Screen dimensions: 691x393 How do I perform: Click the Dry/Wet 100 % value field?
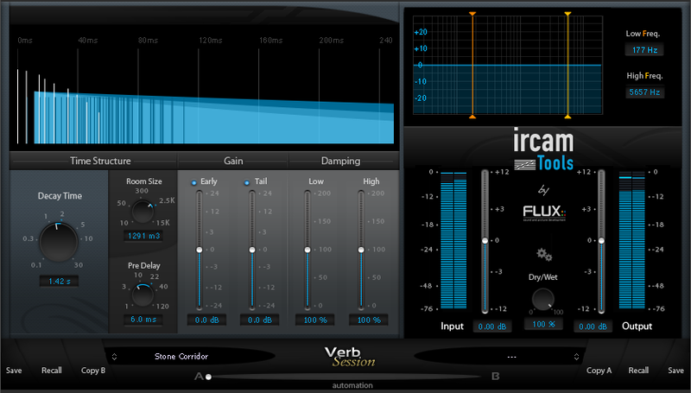click(x=543, y=324)
